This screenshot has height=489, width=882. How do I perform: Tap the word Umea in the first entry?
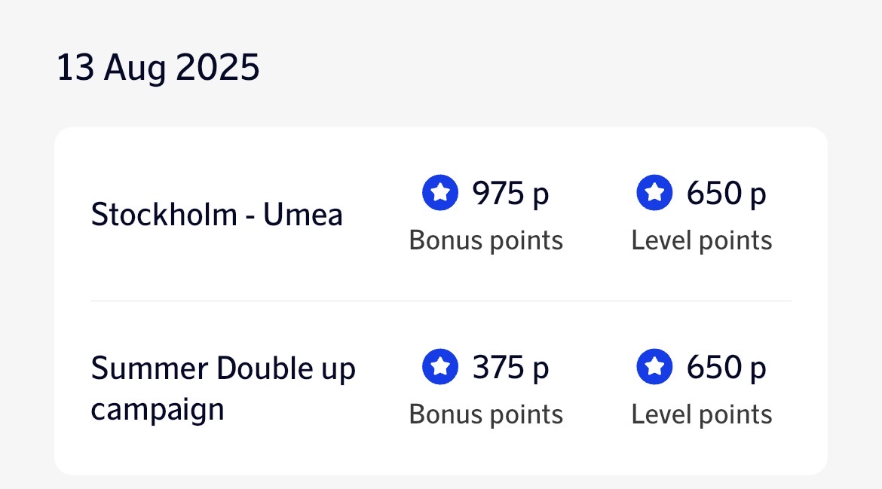click(303, 215)
